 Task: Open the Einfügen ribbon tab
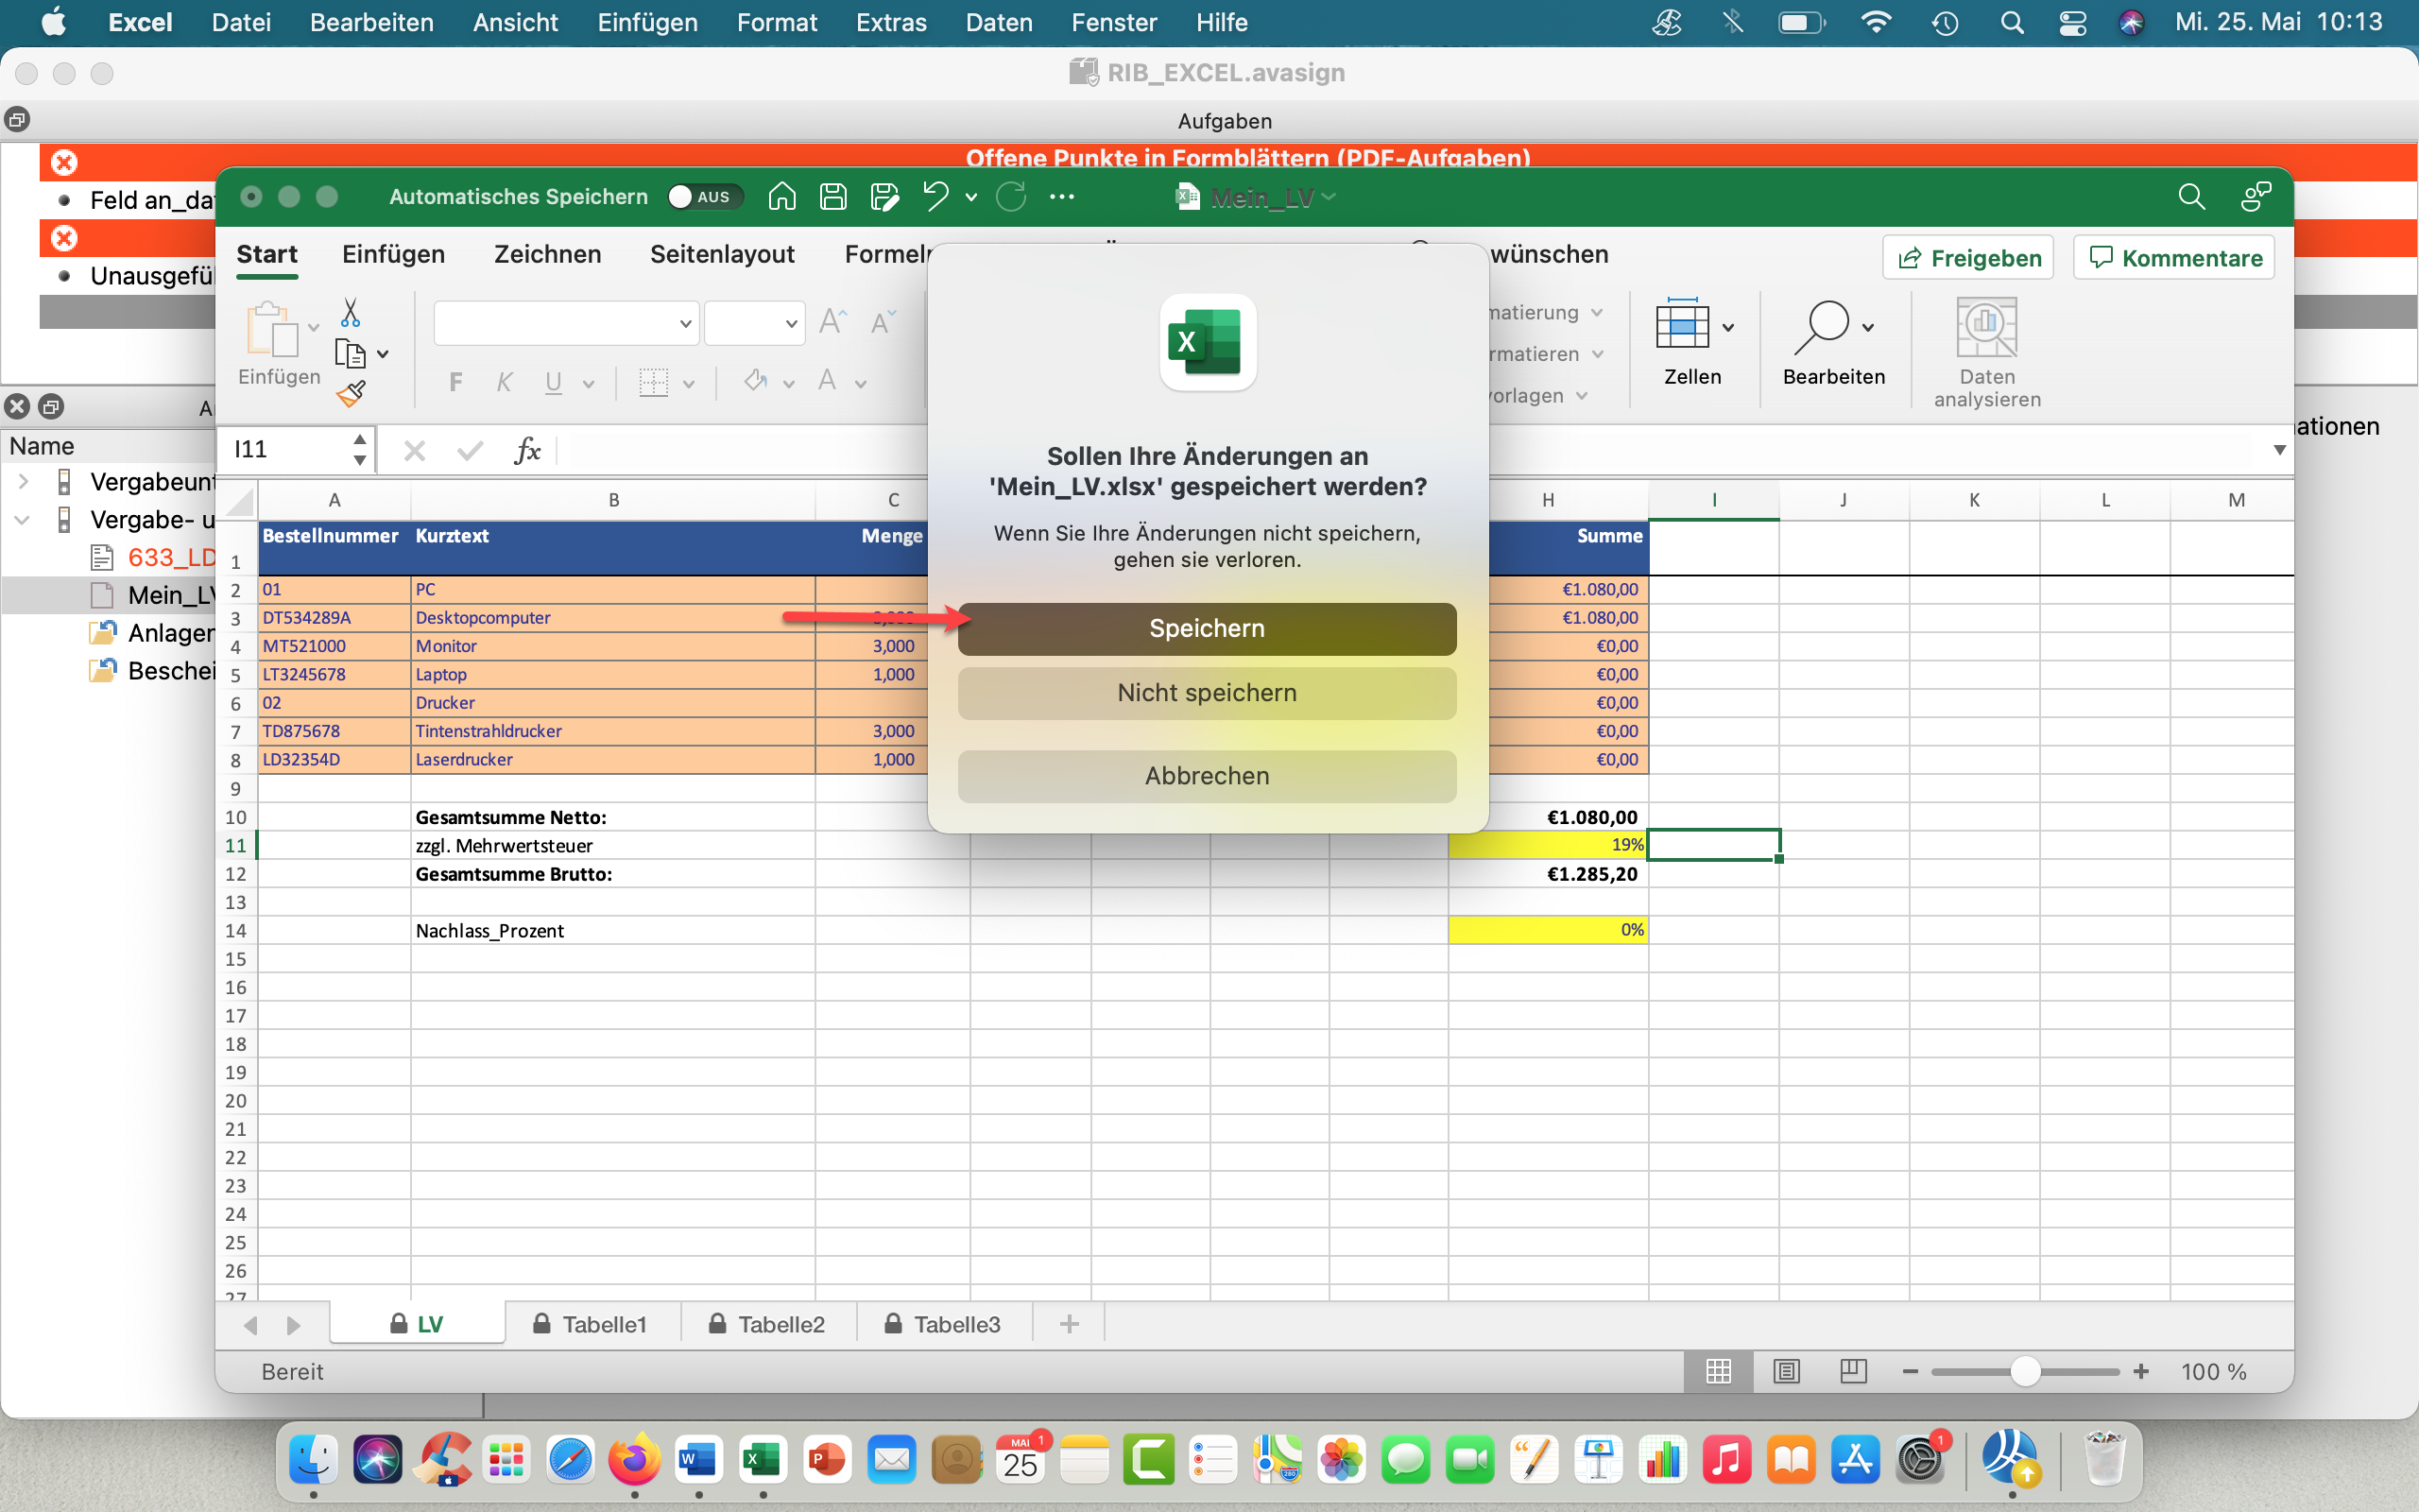(x=393, y=254)
